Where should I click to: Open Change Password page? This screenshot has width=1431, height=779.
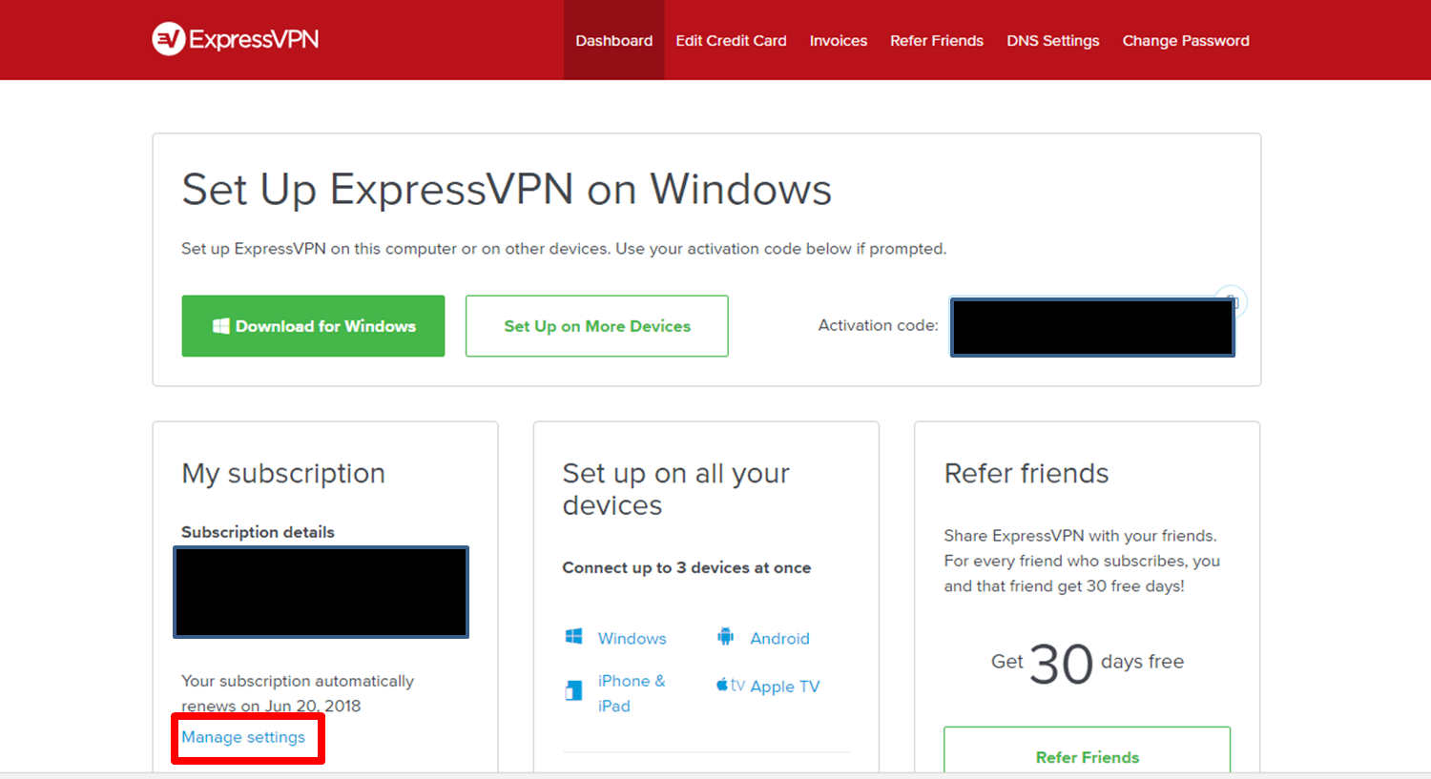point(1186,40)
